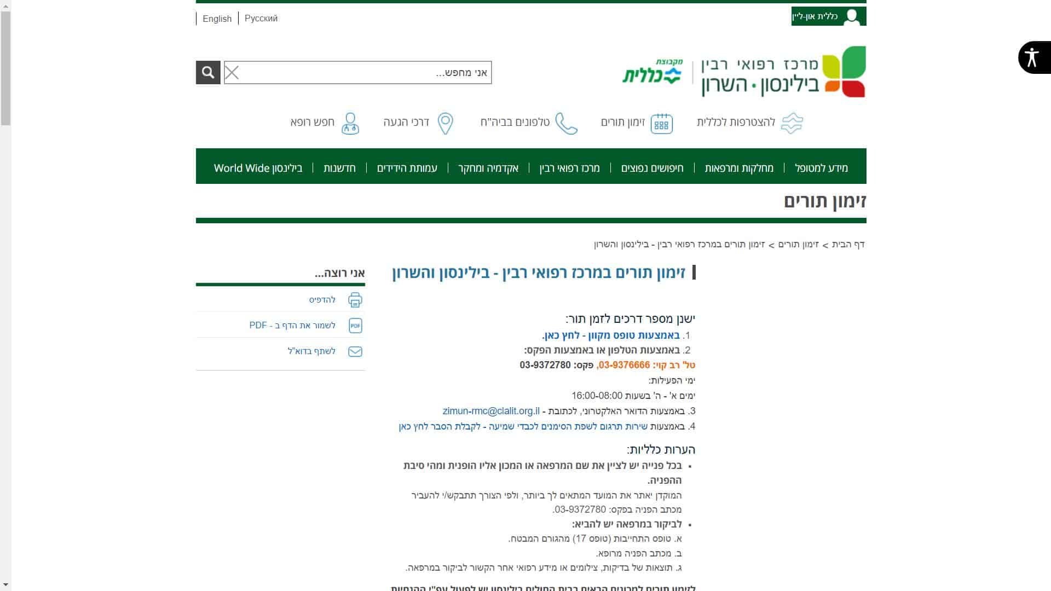Click the zimun-rmc@clalit.org.il email link

pyautogui.click(x=491, y=411)
